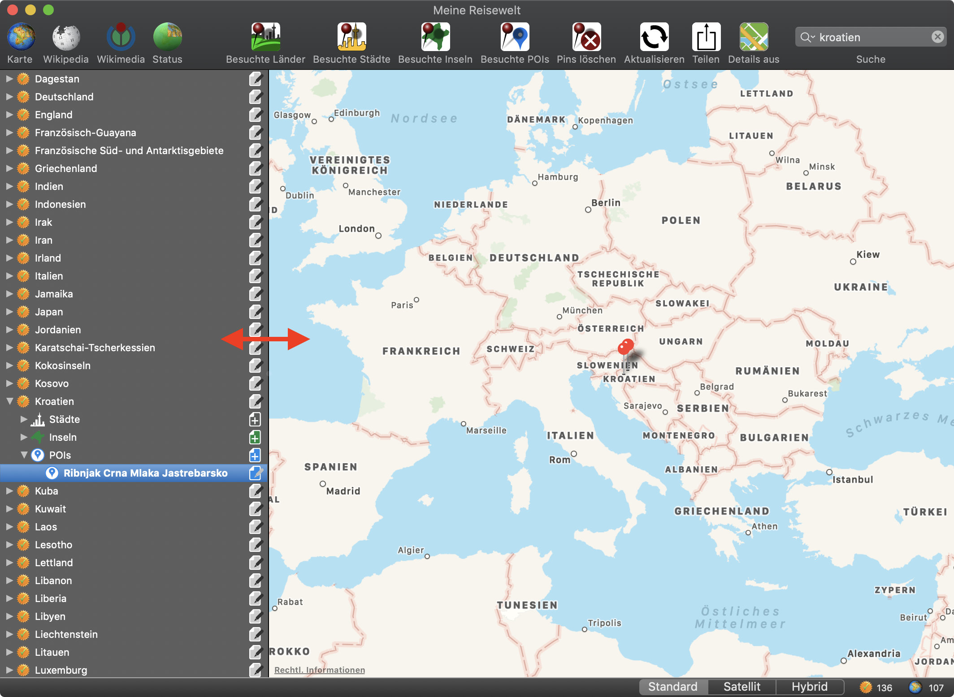
Task: Expand the Inseln subgroup
Action: pos(24,437)
